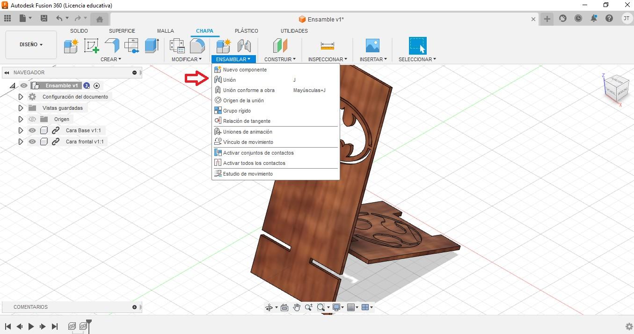Open the Insertar image tool
This screenshot has width=634, height=334.
pos(372,46)
